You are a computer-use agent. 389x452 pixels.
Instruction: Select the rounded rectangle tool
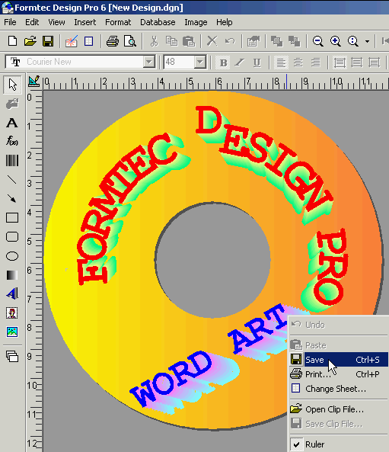coord(12,236)
